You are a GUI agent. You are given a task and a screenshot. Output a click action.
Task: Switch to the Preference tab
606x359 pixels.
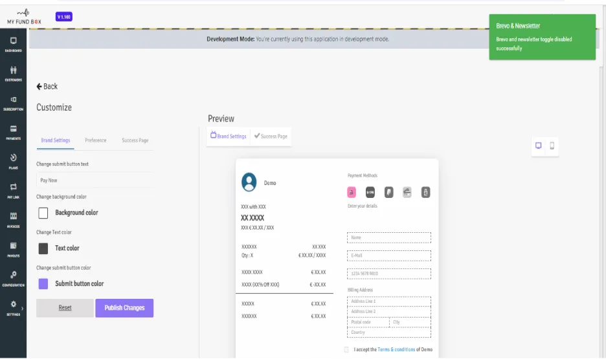pyautogui.click(x=95, y=140)
